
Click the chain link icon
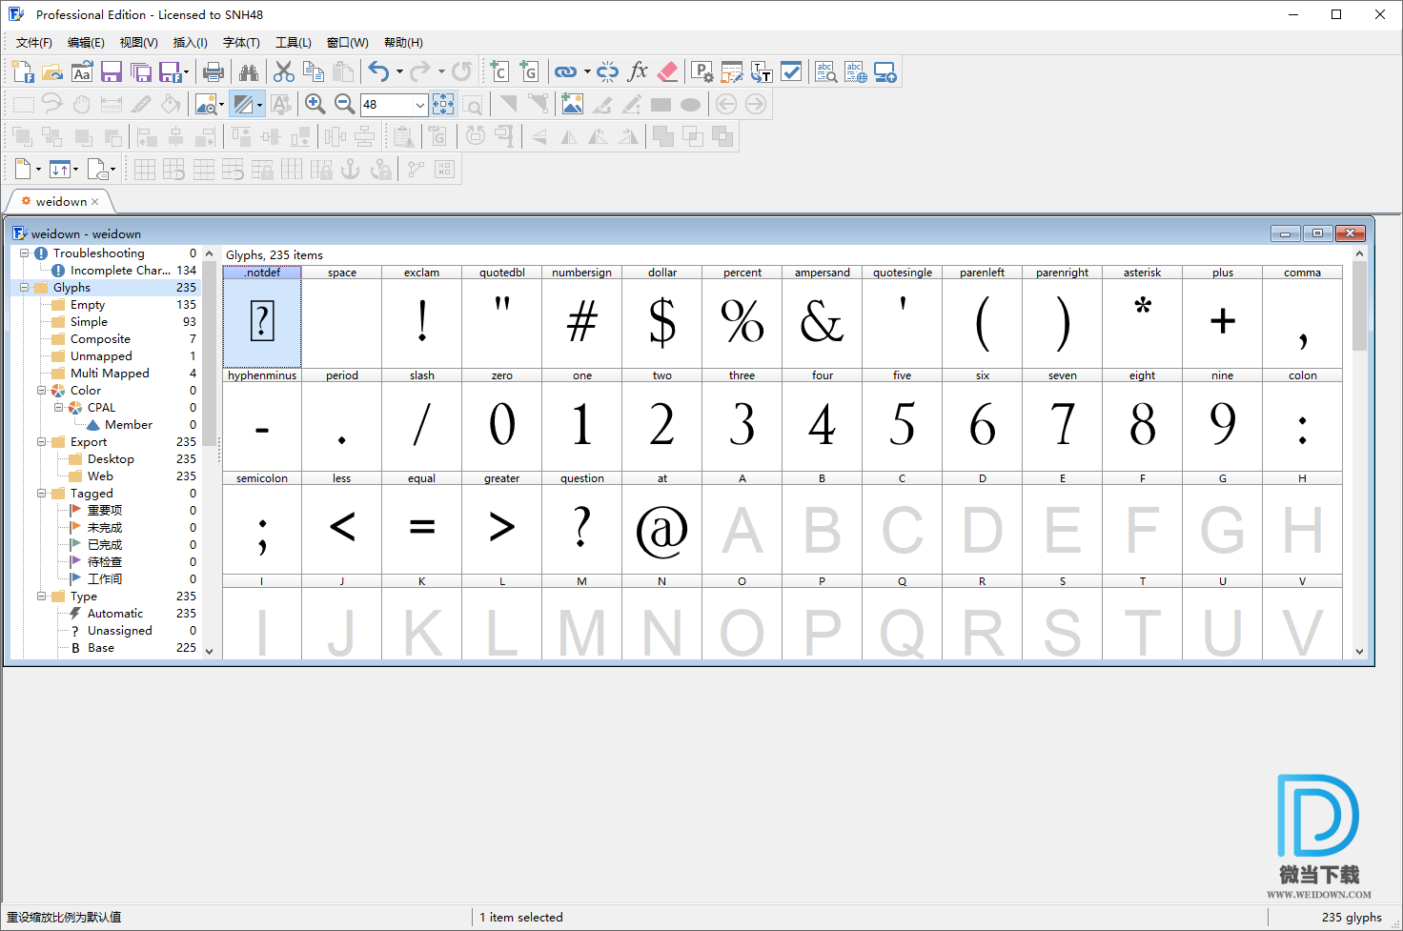[565, 71]
